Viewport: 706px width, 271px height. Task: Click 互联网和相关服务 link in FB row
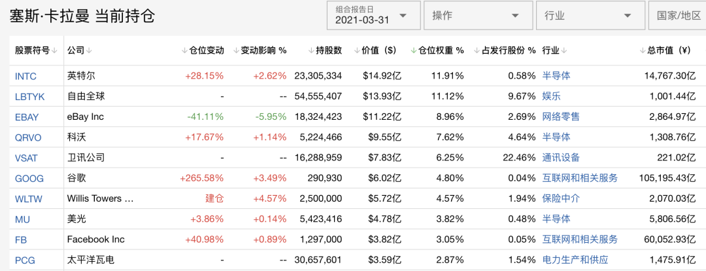coord(580,239)
